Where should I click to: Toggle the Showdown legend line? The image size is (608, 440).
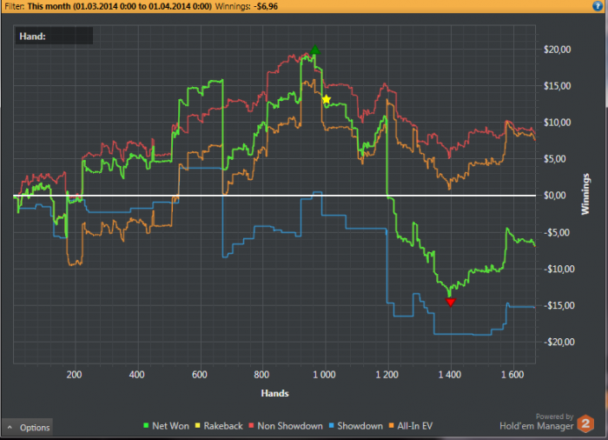(355, 426)
